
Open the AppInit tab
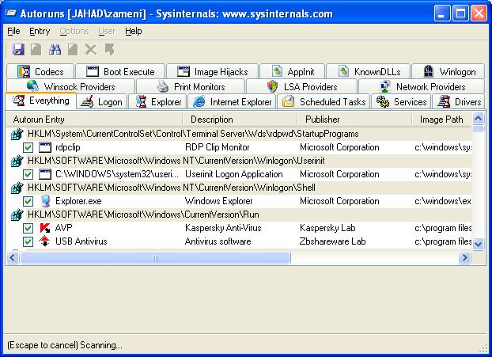click(293, 72)
